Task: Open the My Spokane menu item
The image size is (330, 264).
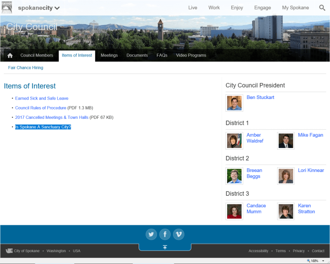Action: [x=296, y=8]
